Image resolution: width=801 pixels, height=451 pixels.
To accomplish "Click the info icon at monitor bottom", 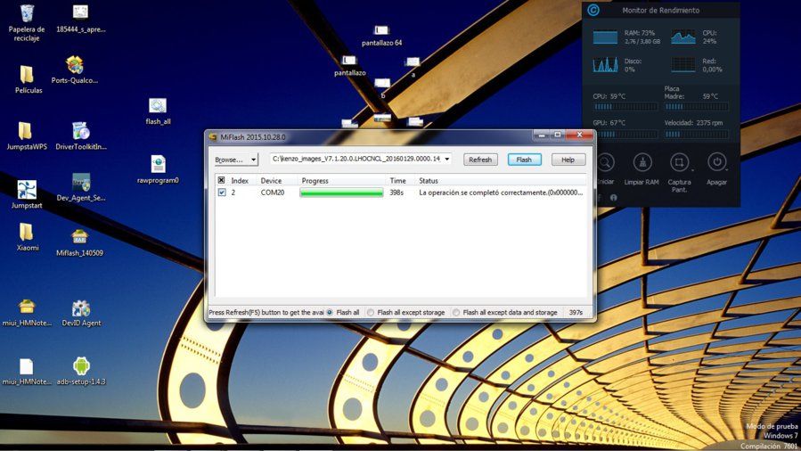I will pos(614,198).
